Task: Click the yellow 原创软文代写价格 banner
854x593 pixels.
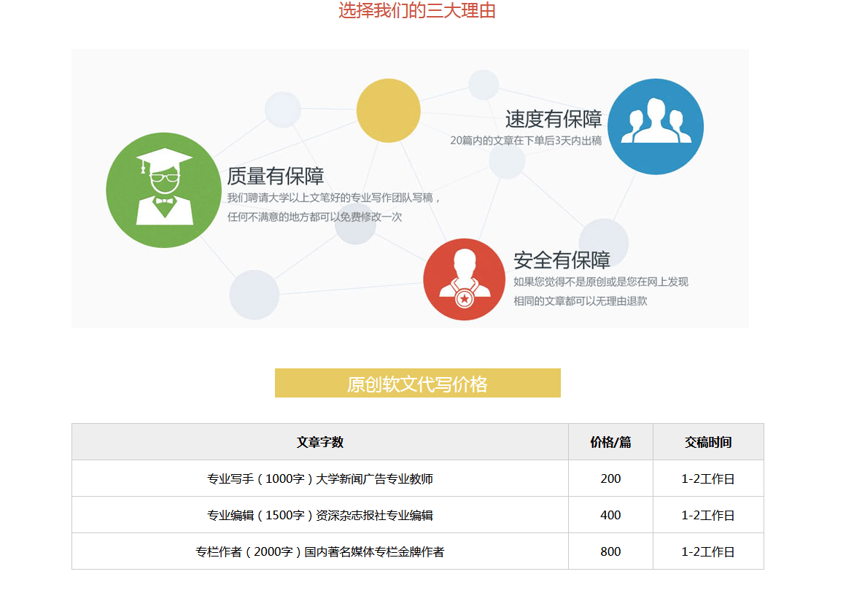Action: (418, 383)
